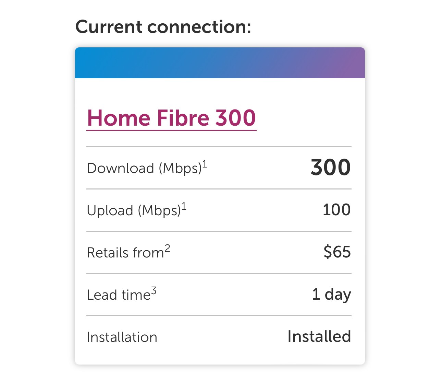
Task: Select the Download (Mbps) label
Action: (144, 169)
